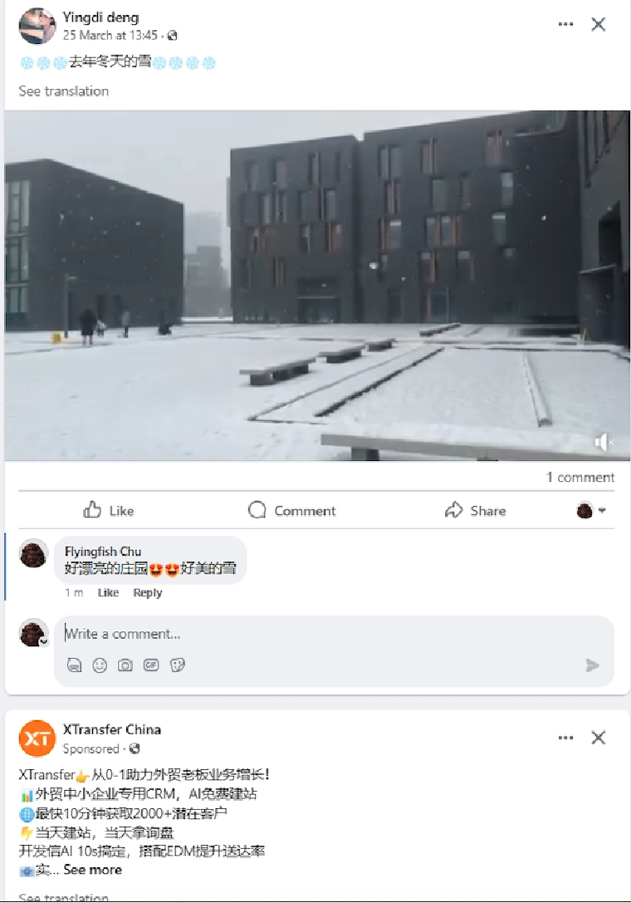
Task: Unmute the snow video with speaker icon
Action: pos(603,442)
